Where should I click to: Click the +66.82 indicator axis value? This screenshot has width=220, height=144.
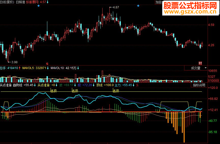click(213, 99)
